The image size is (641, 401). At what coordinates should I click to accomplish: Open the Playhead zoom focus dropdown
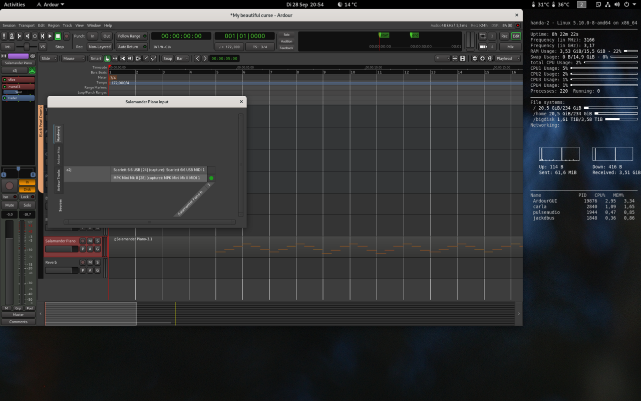[x=508, y=59]
